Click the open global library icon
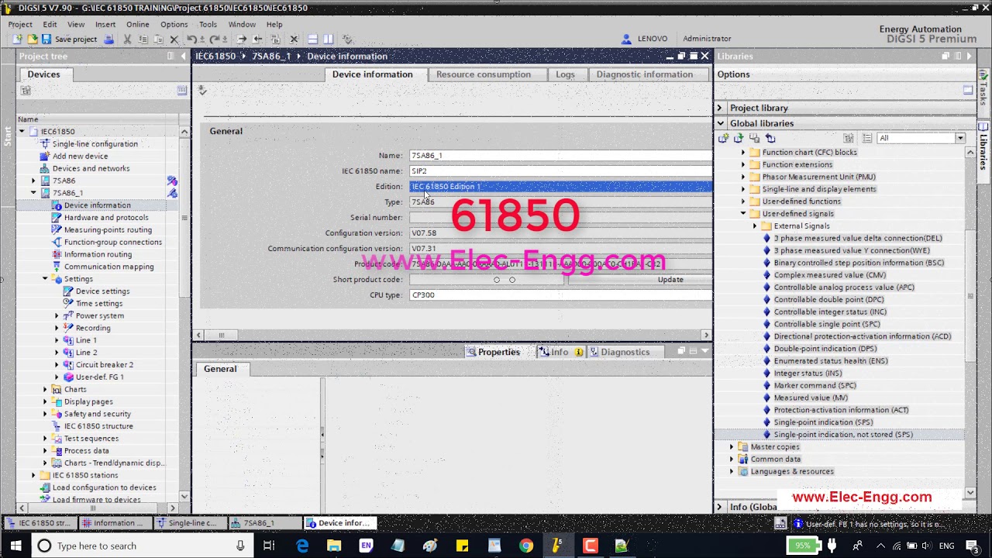Screen dimensions: 992x558 click(x=739, y=138)
